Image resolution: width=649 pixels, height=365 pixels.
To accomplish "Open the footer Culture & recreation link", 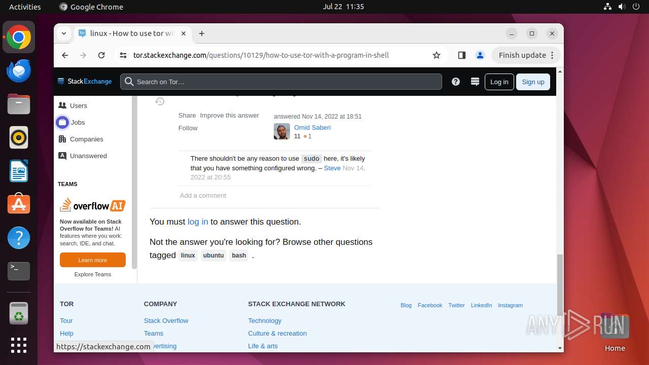I will click(x=277, y=333).
